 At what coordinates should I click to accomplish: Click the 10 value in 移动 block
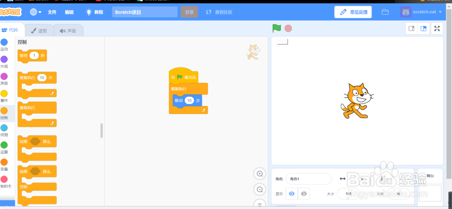tap(189, 100)
